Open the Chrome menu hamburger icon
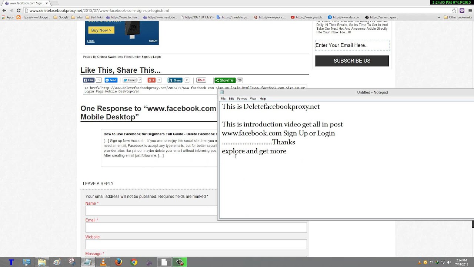 [x=470, y=10]
